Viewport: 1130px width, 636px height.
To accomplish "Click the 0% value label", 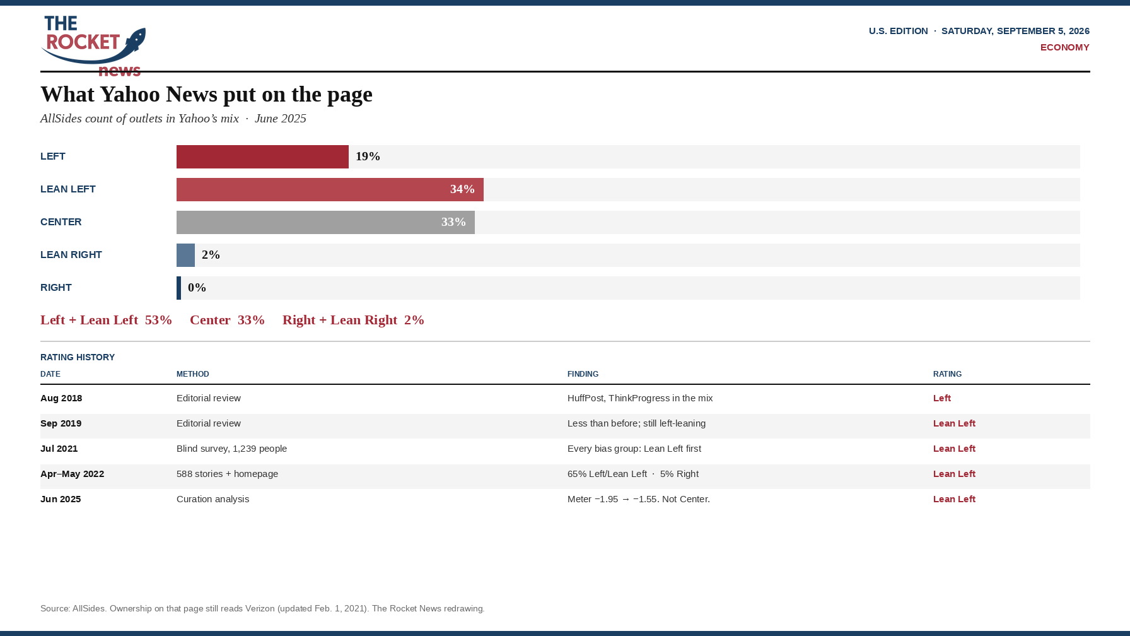I will click(197, 288).
